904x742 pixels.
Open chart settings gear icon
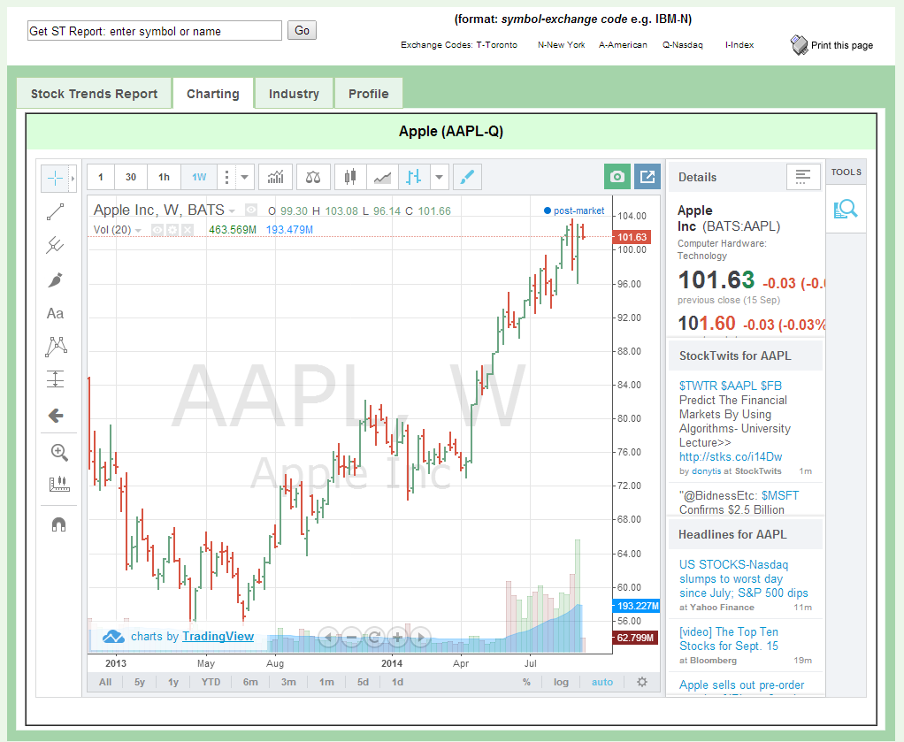tap(642, 682)
